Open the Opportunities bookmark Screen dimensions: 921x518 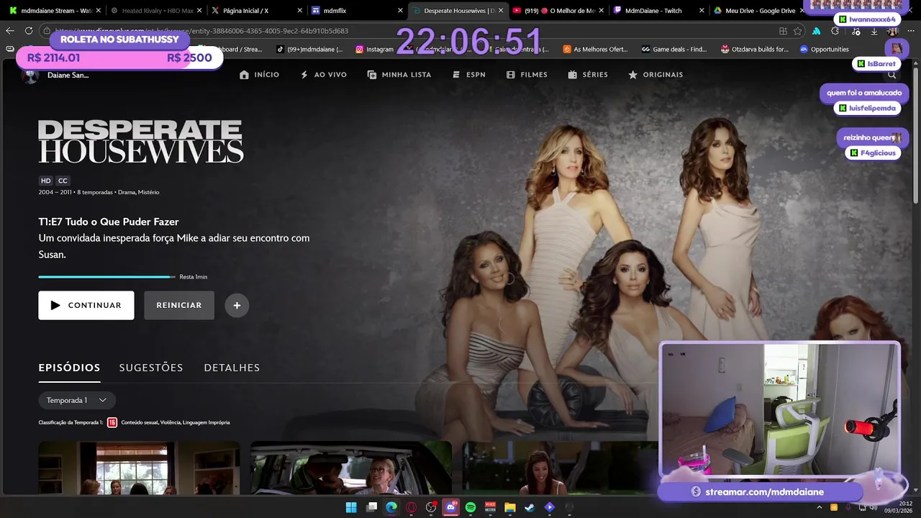coord(825,50)
